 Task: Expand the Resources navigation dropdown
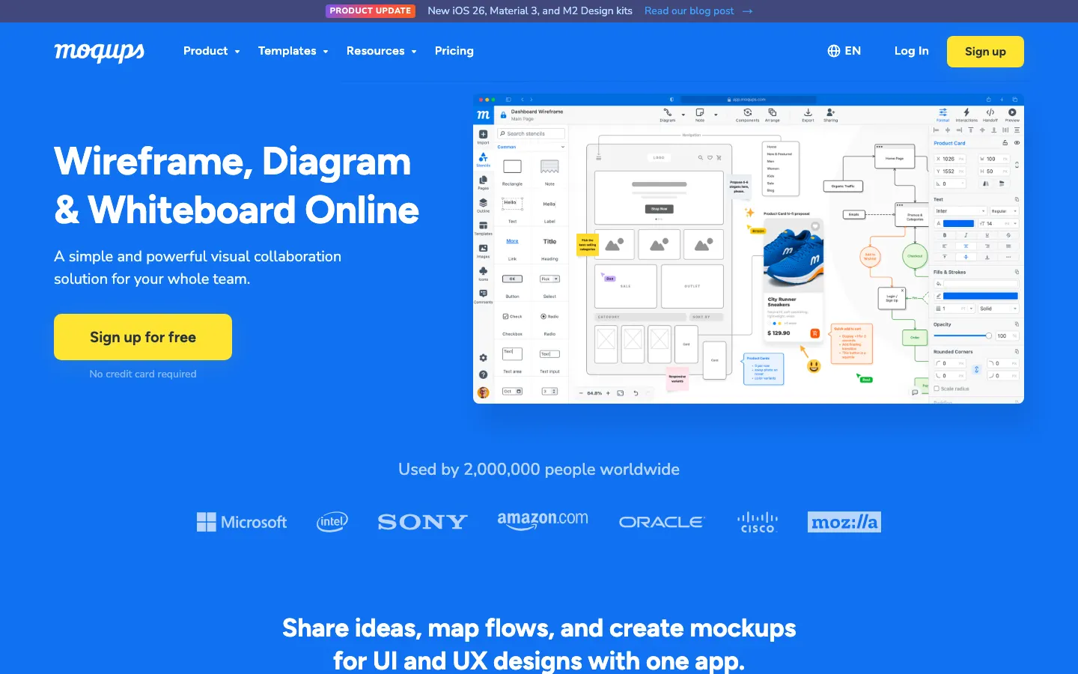click(x=381, y=51)
